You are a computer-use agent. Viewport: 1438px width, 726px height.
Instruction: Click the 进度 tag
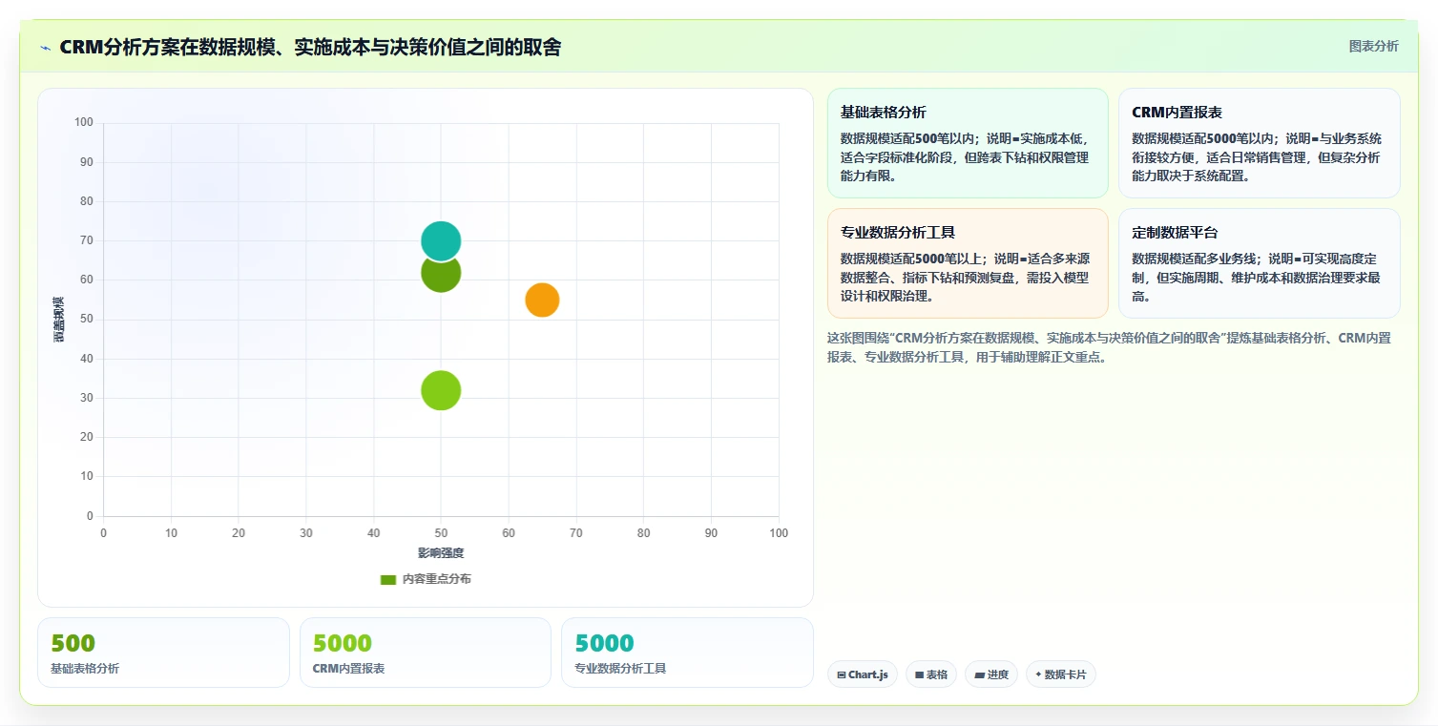991,674
